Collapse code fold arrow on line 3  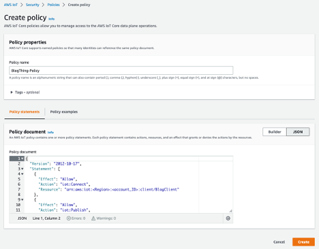click(22, 169)
